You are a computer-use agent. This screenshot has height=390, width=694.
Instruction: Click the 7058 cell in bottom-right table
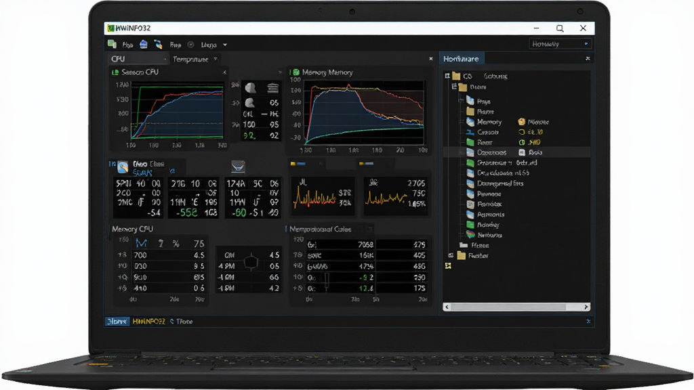point(365,244)
